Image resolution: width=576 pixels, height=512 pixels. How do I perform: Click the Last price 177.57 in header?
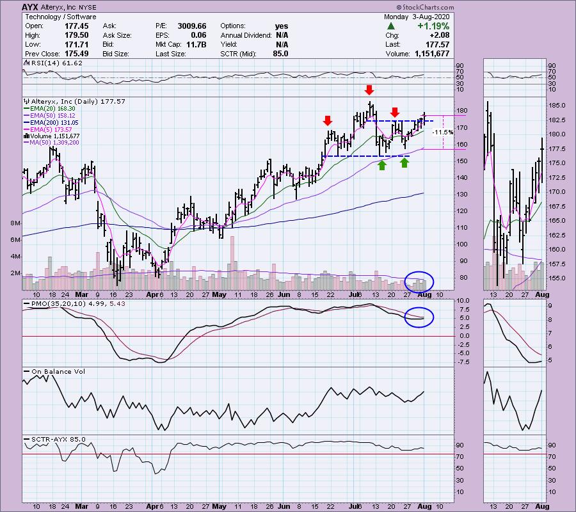tap(438, 44)
